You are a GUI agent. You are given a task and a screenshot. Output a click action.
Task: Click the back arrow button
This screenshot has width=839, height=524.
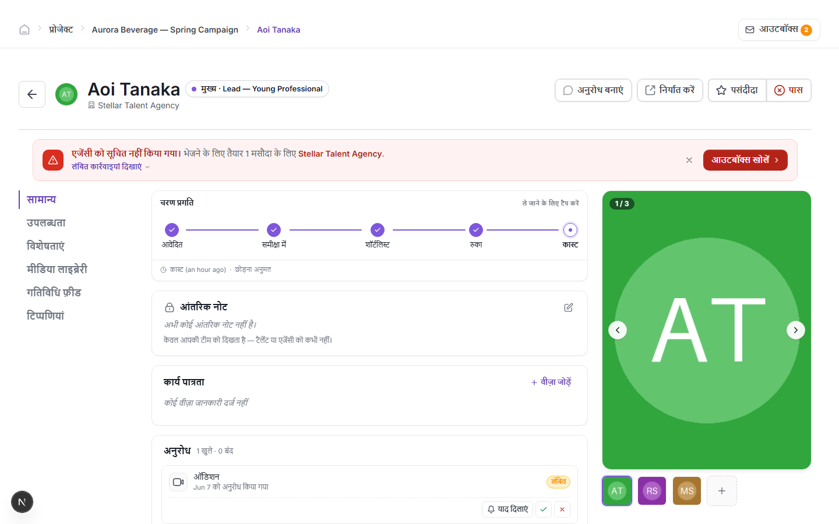[x=32, y=94]
